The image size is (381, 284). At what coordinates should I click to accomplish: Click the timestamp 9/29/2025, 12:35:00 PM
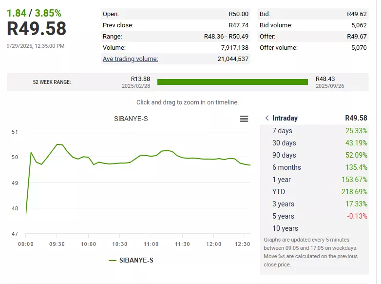coord(36,46)
